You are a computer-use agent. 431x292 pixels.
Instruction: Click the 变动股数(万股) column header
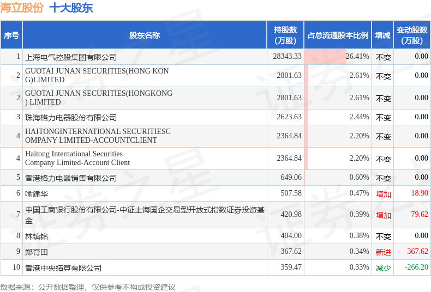412,35
